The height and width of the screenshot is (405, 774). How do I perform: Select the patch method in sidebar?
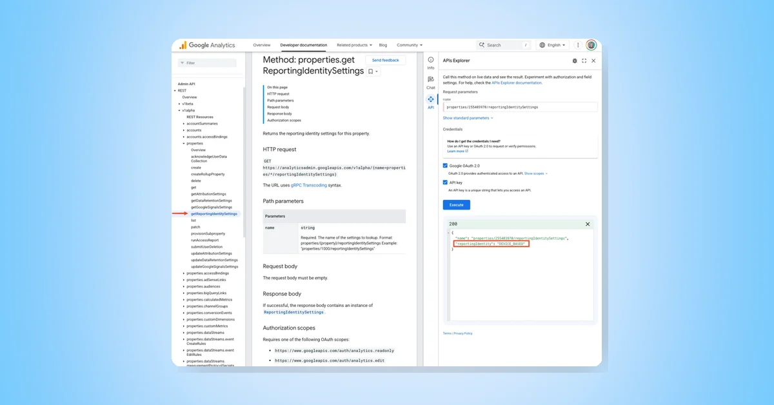pyautogui.click(x=195, y=227)
